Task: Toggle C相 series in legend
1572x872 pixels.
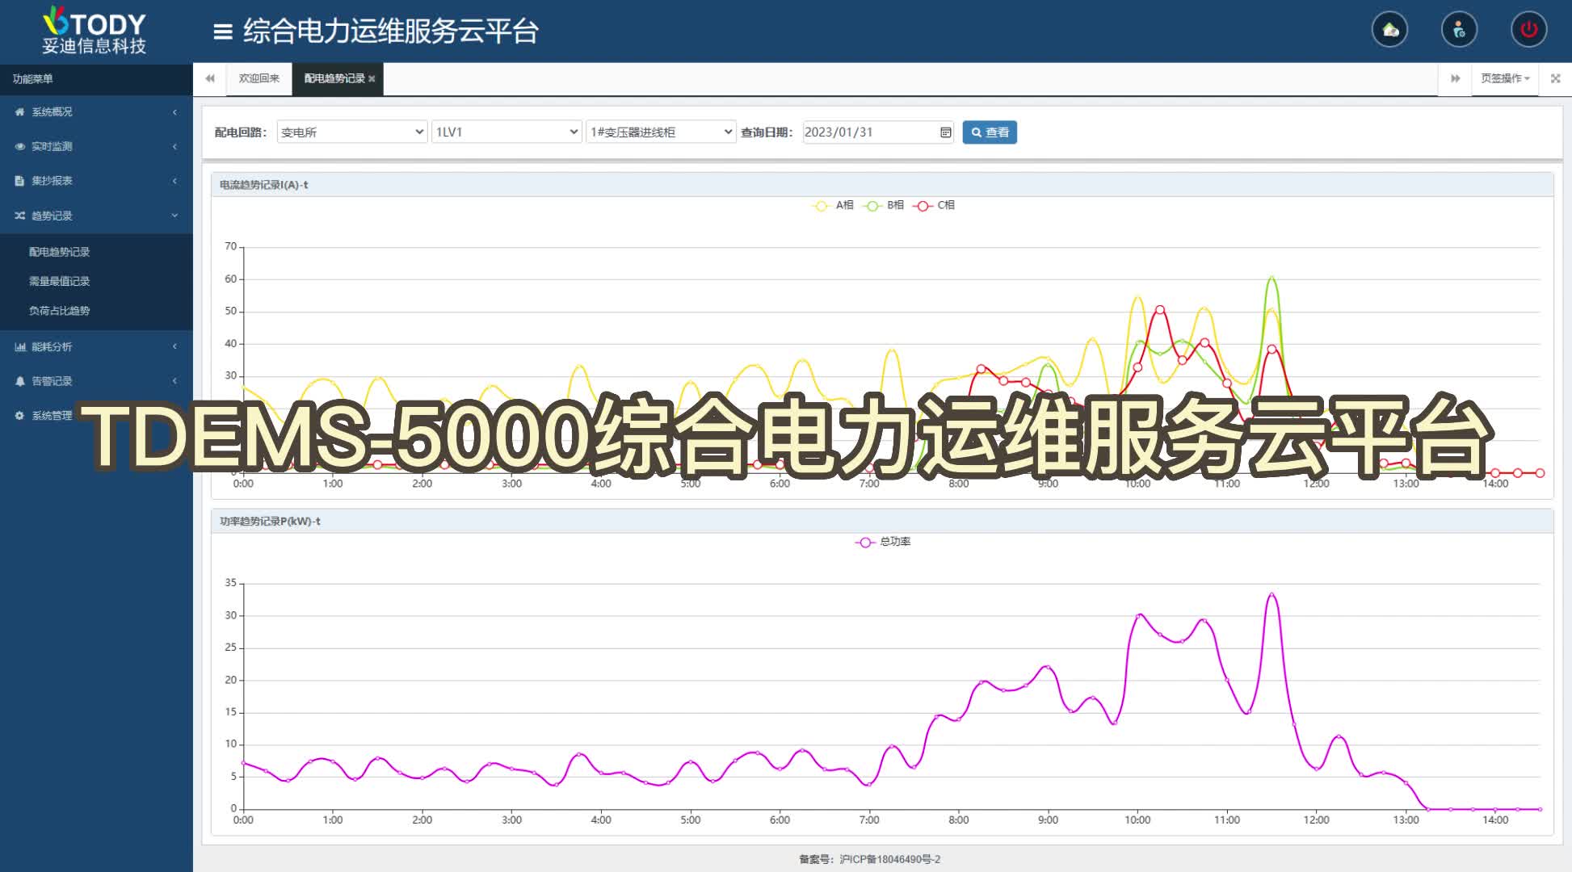Action: pyautogui.click(x=934, y=205)
